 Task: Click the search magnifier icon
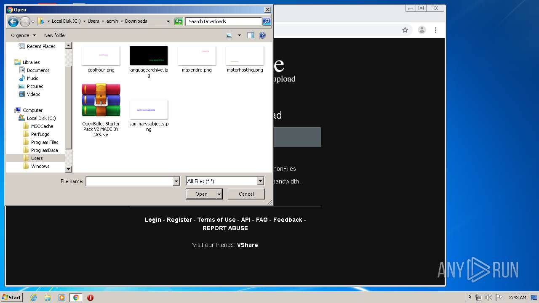tap(266, 21)
